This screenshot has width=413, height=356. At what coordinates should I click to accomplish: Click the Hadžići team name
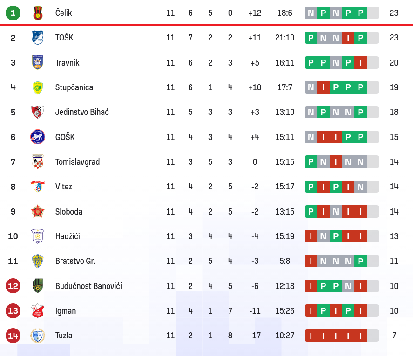68,236
